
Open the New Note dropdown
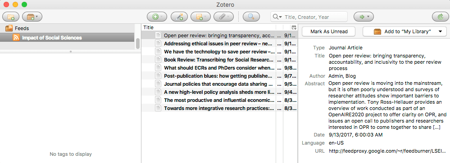coord(200,17)
